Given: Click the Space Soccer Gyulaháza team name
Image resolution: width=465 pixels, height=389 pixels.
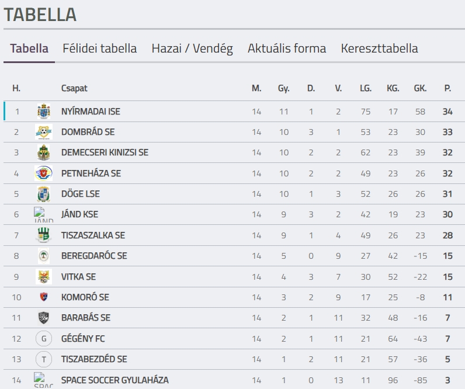Looking at the screenshot, I should click(x=115, y=380).
